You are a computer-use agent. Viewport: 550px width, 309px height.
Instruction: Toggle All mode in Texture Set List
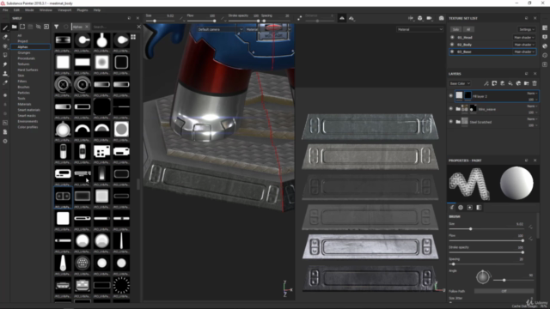468,29
